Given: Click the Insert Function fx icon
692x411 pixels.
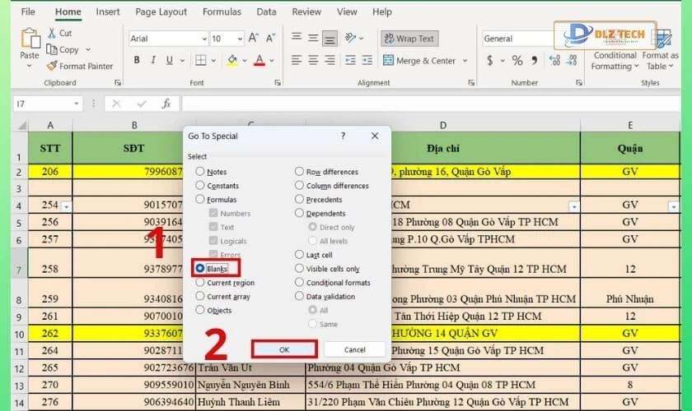Looking at the screenshot, I should (166, 104).
